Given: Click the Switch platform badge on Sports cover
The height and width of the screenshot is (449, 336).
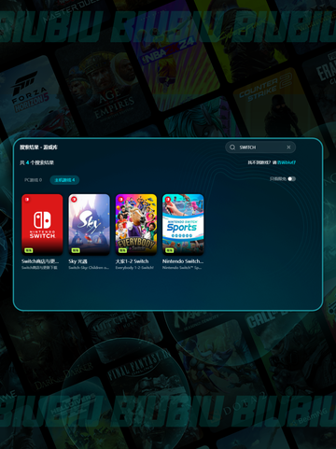Looking at the screenshot, I should coord(168,199).
